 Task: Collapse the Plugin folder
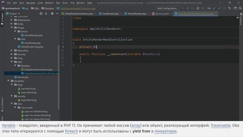pyautogui.click(x=11, y=27)
